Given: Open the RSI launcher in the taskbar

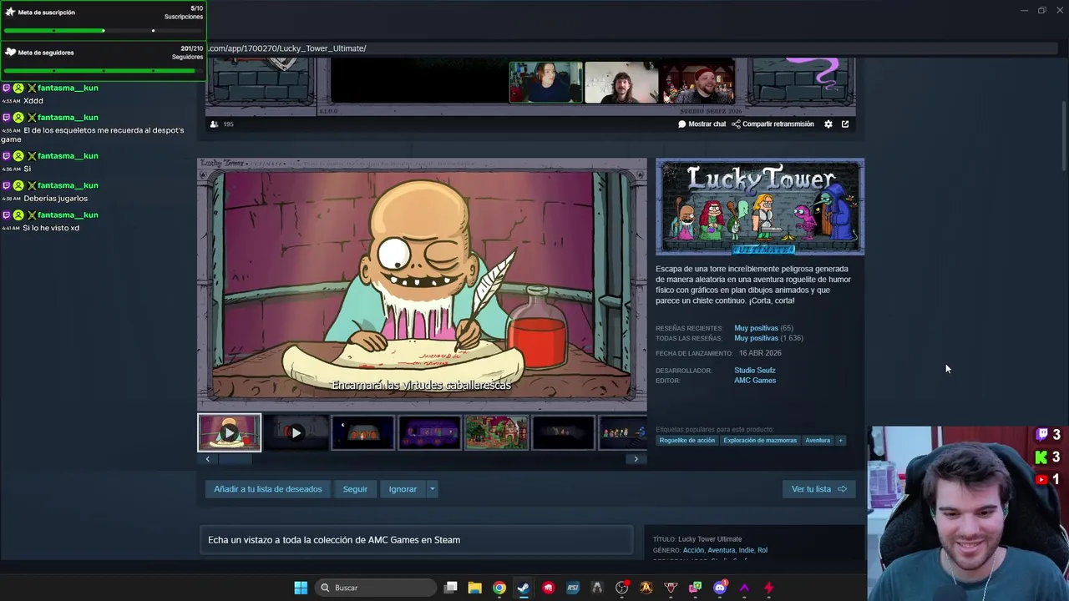Looking at the screenshot, I should 573,588.
